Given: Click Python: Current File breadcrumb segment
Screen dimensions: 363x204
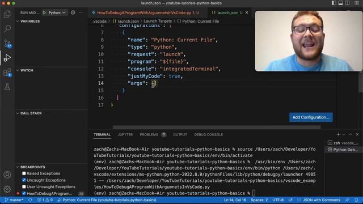Looking at the screenshot, I should [198, 22].
